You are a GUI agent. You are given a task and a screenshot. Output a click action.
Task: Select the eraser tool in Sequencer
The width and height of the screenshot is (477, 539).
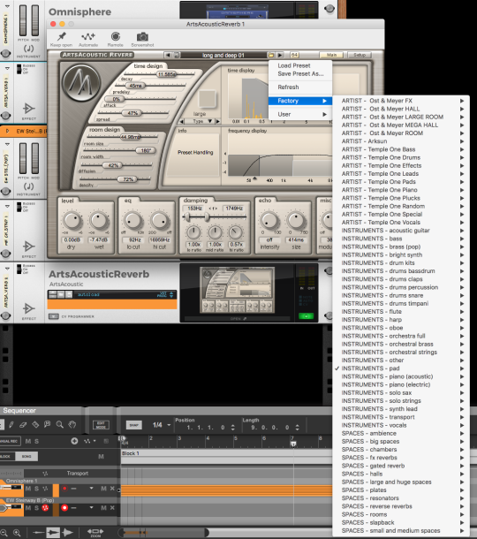[x=23, y=424]
